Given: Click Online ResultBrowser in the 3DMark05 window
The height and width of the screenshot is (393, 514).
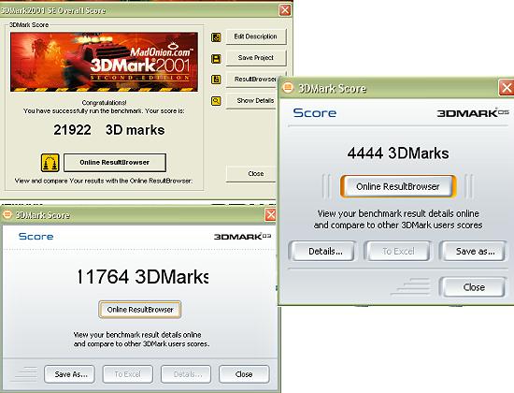Looking at the screenshot, I should point(398,186).
